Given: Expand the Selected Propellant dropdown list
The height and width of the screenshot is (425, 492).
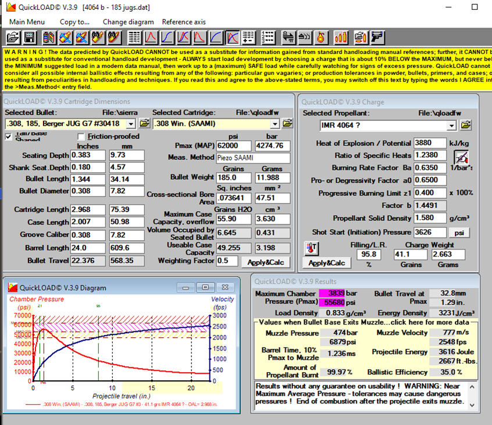Looking at the screenshot, I should pos(451,126).
